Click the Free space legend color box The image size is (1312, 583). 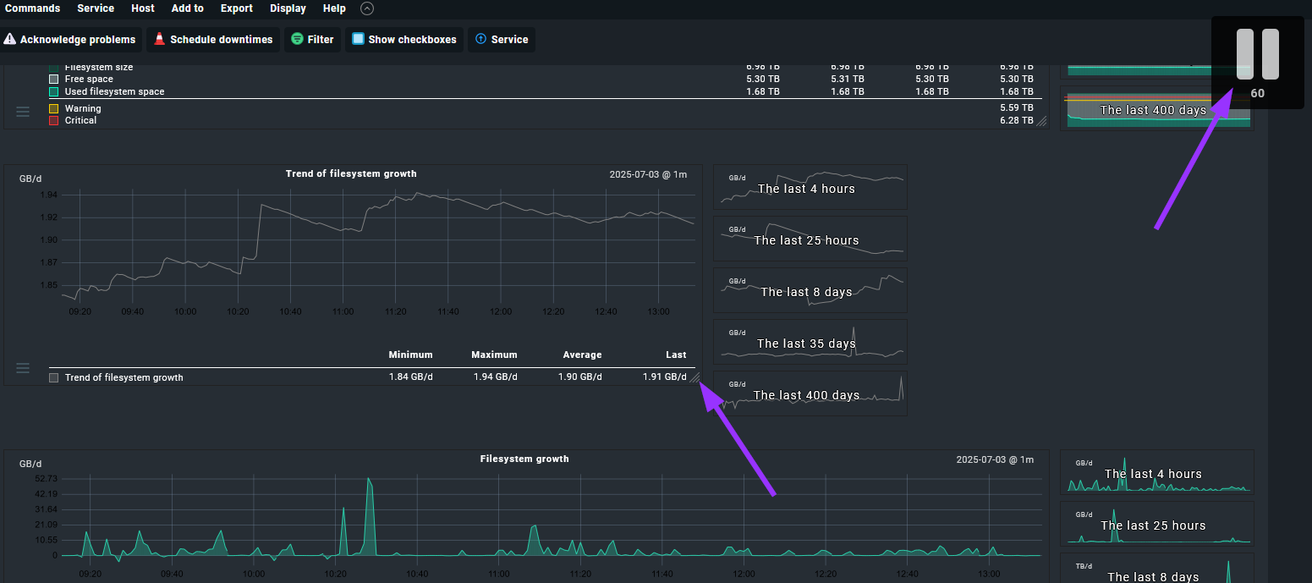pos(54,80)
